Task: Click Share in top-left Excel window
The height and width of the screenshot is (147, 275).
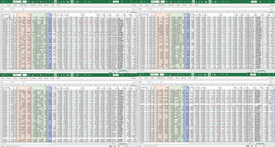Action: [134, 5]
